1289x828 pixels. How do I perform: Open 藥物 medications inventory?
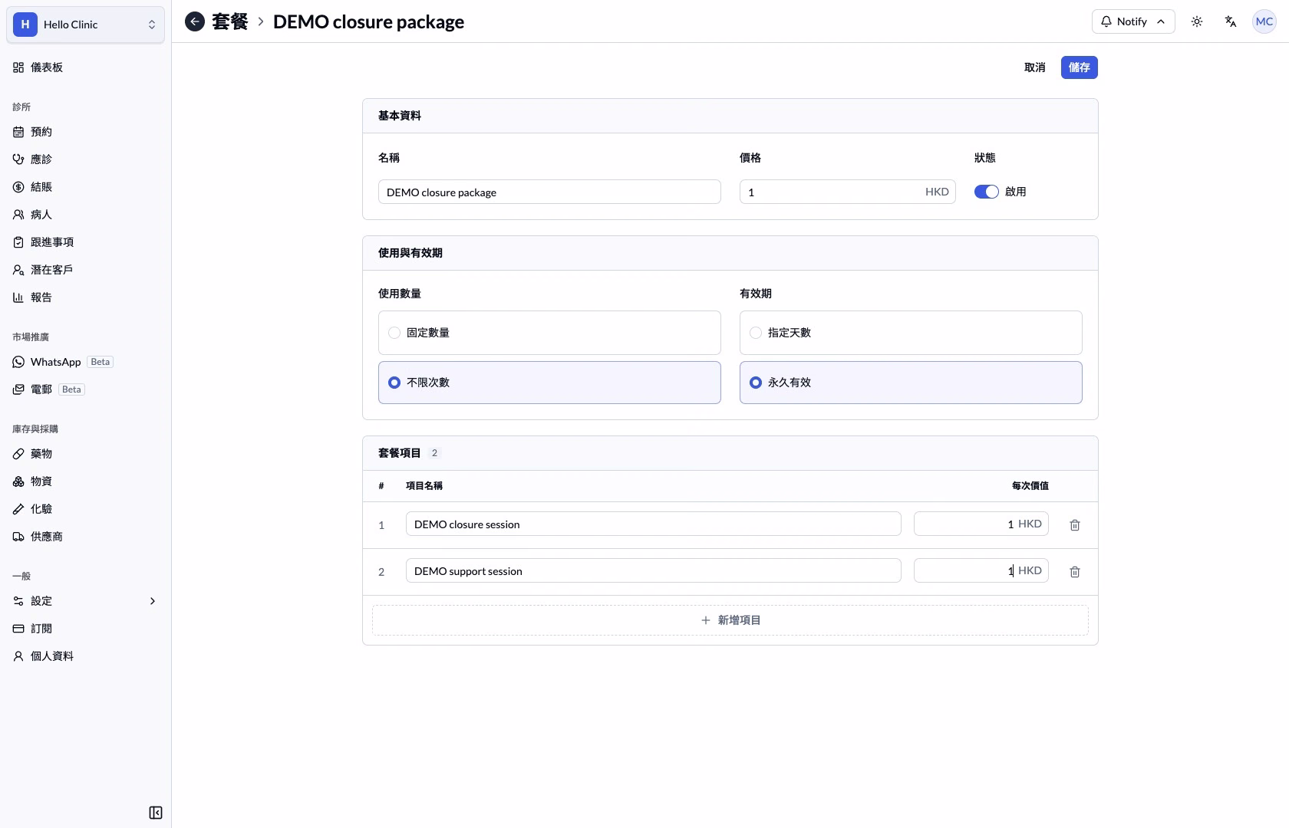pos(85,454)
